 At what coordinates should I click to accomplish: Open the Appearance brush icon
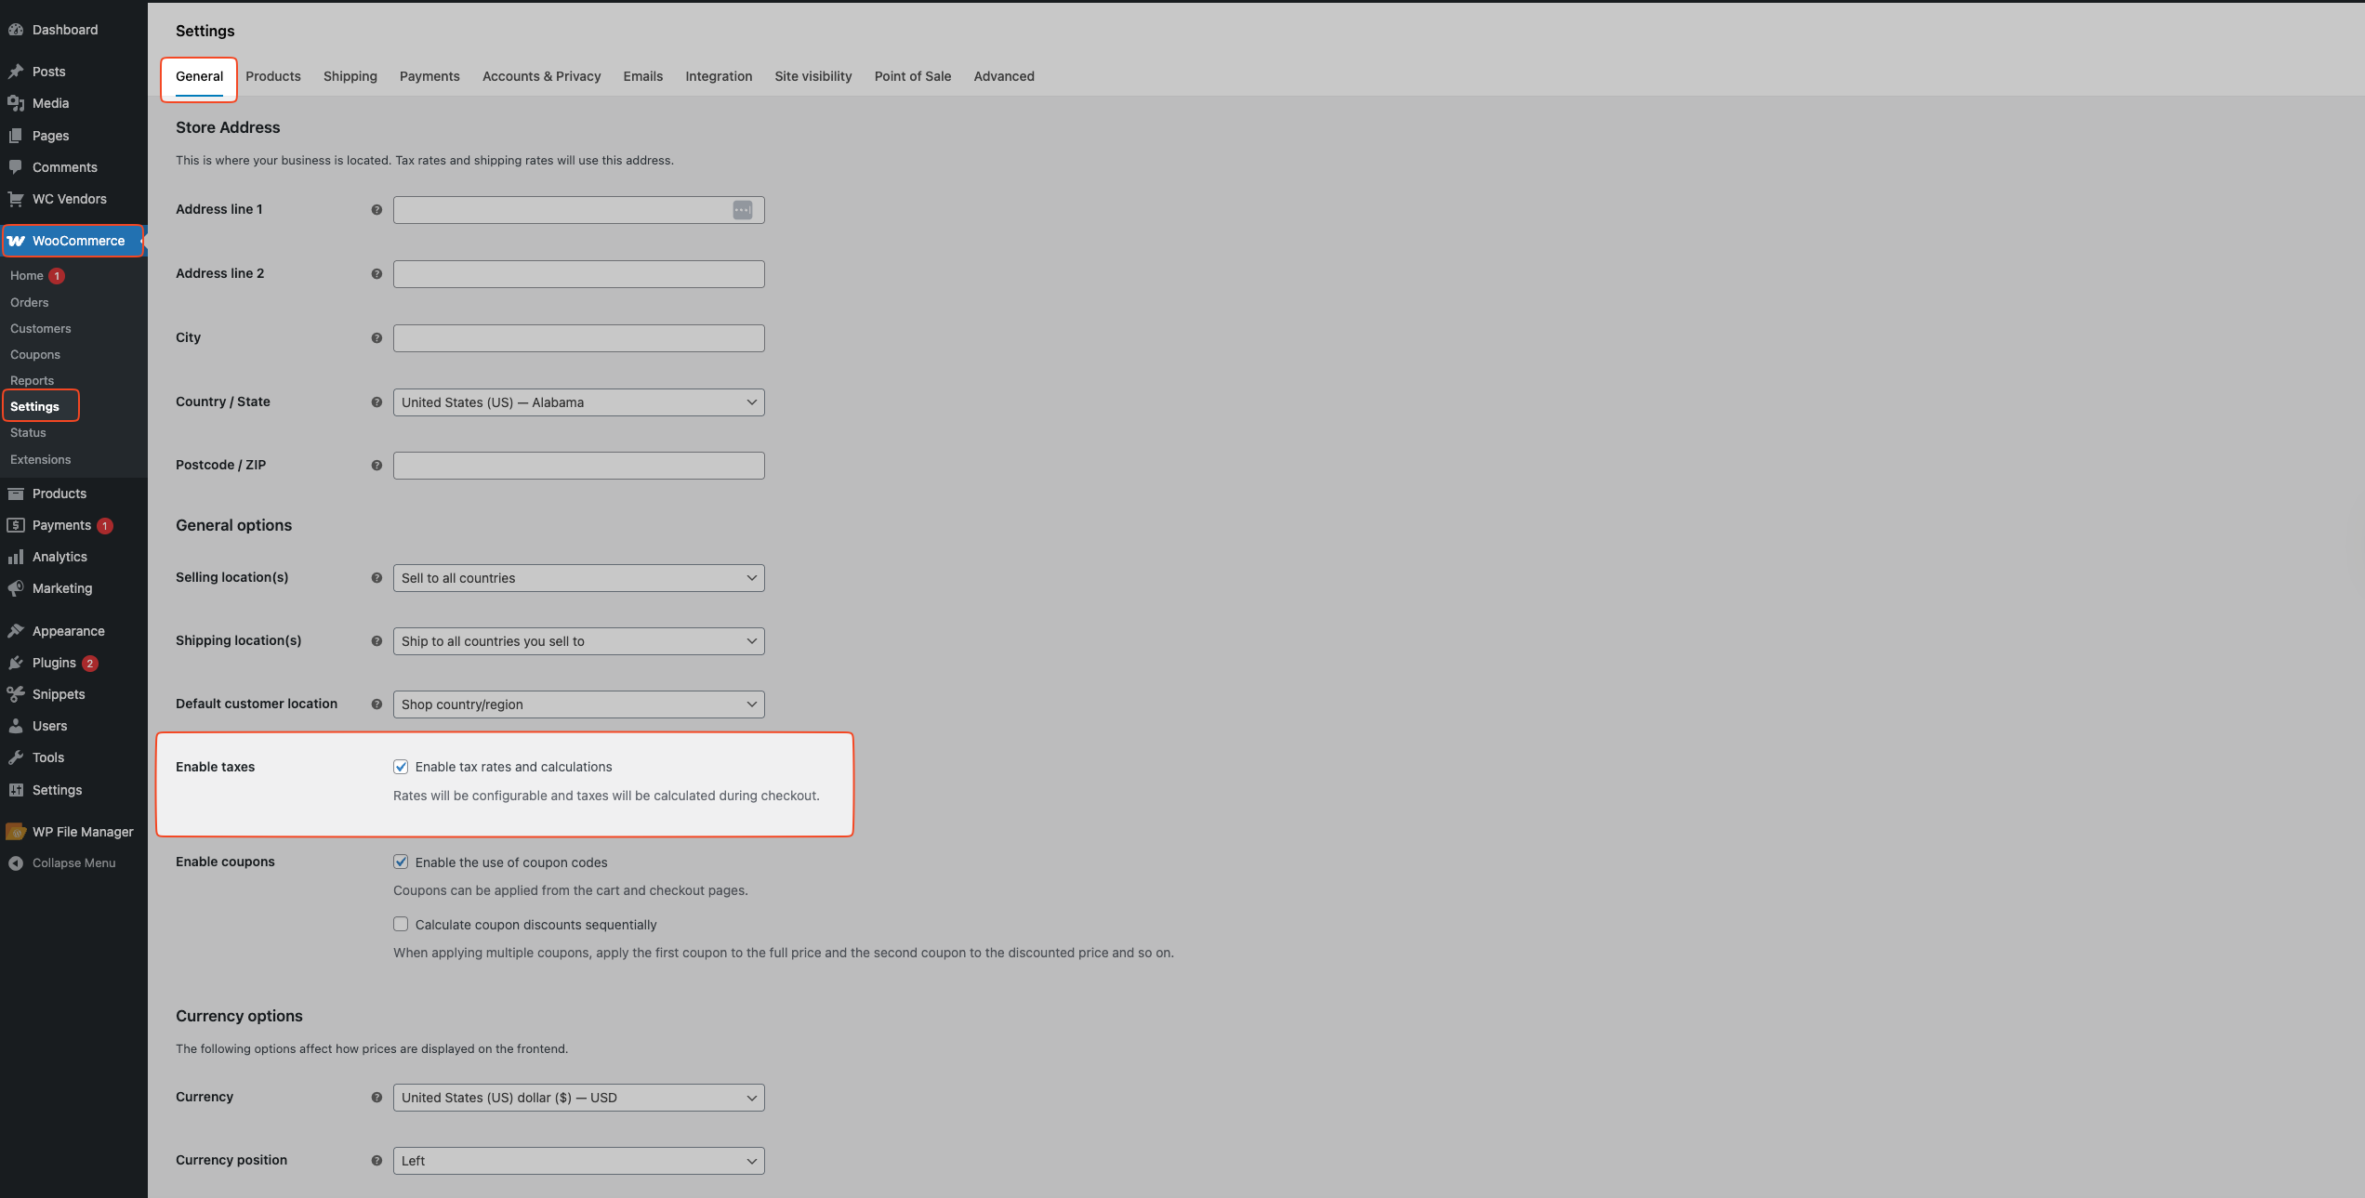[16, 631]
